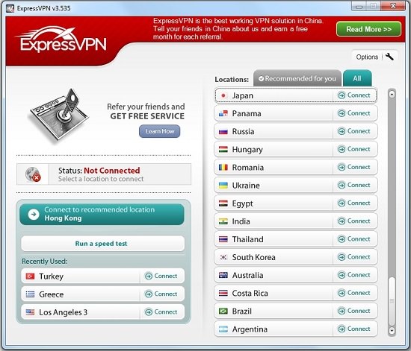Click the locations list scroll down arrow
This screenshot has width=411, height=351.
[x=392, y=331]
